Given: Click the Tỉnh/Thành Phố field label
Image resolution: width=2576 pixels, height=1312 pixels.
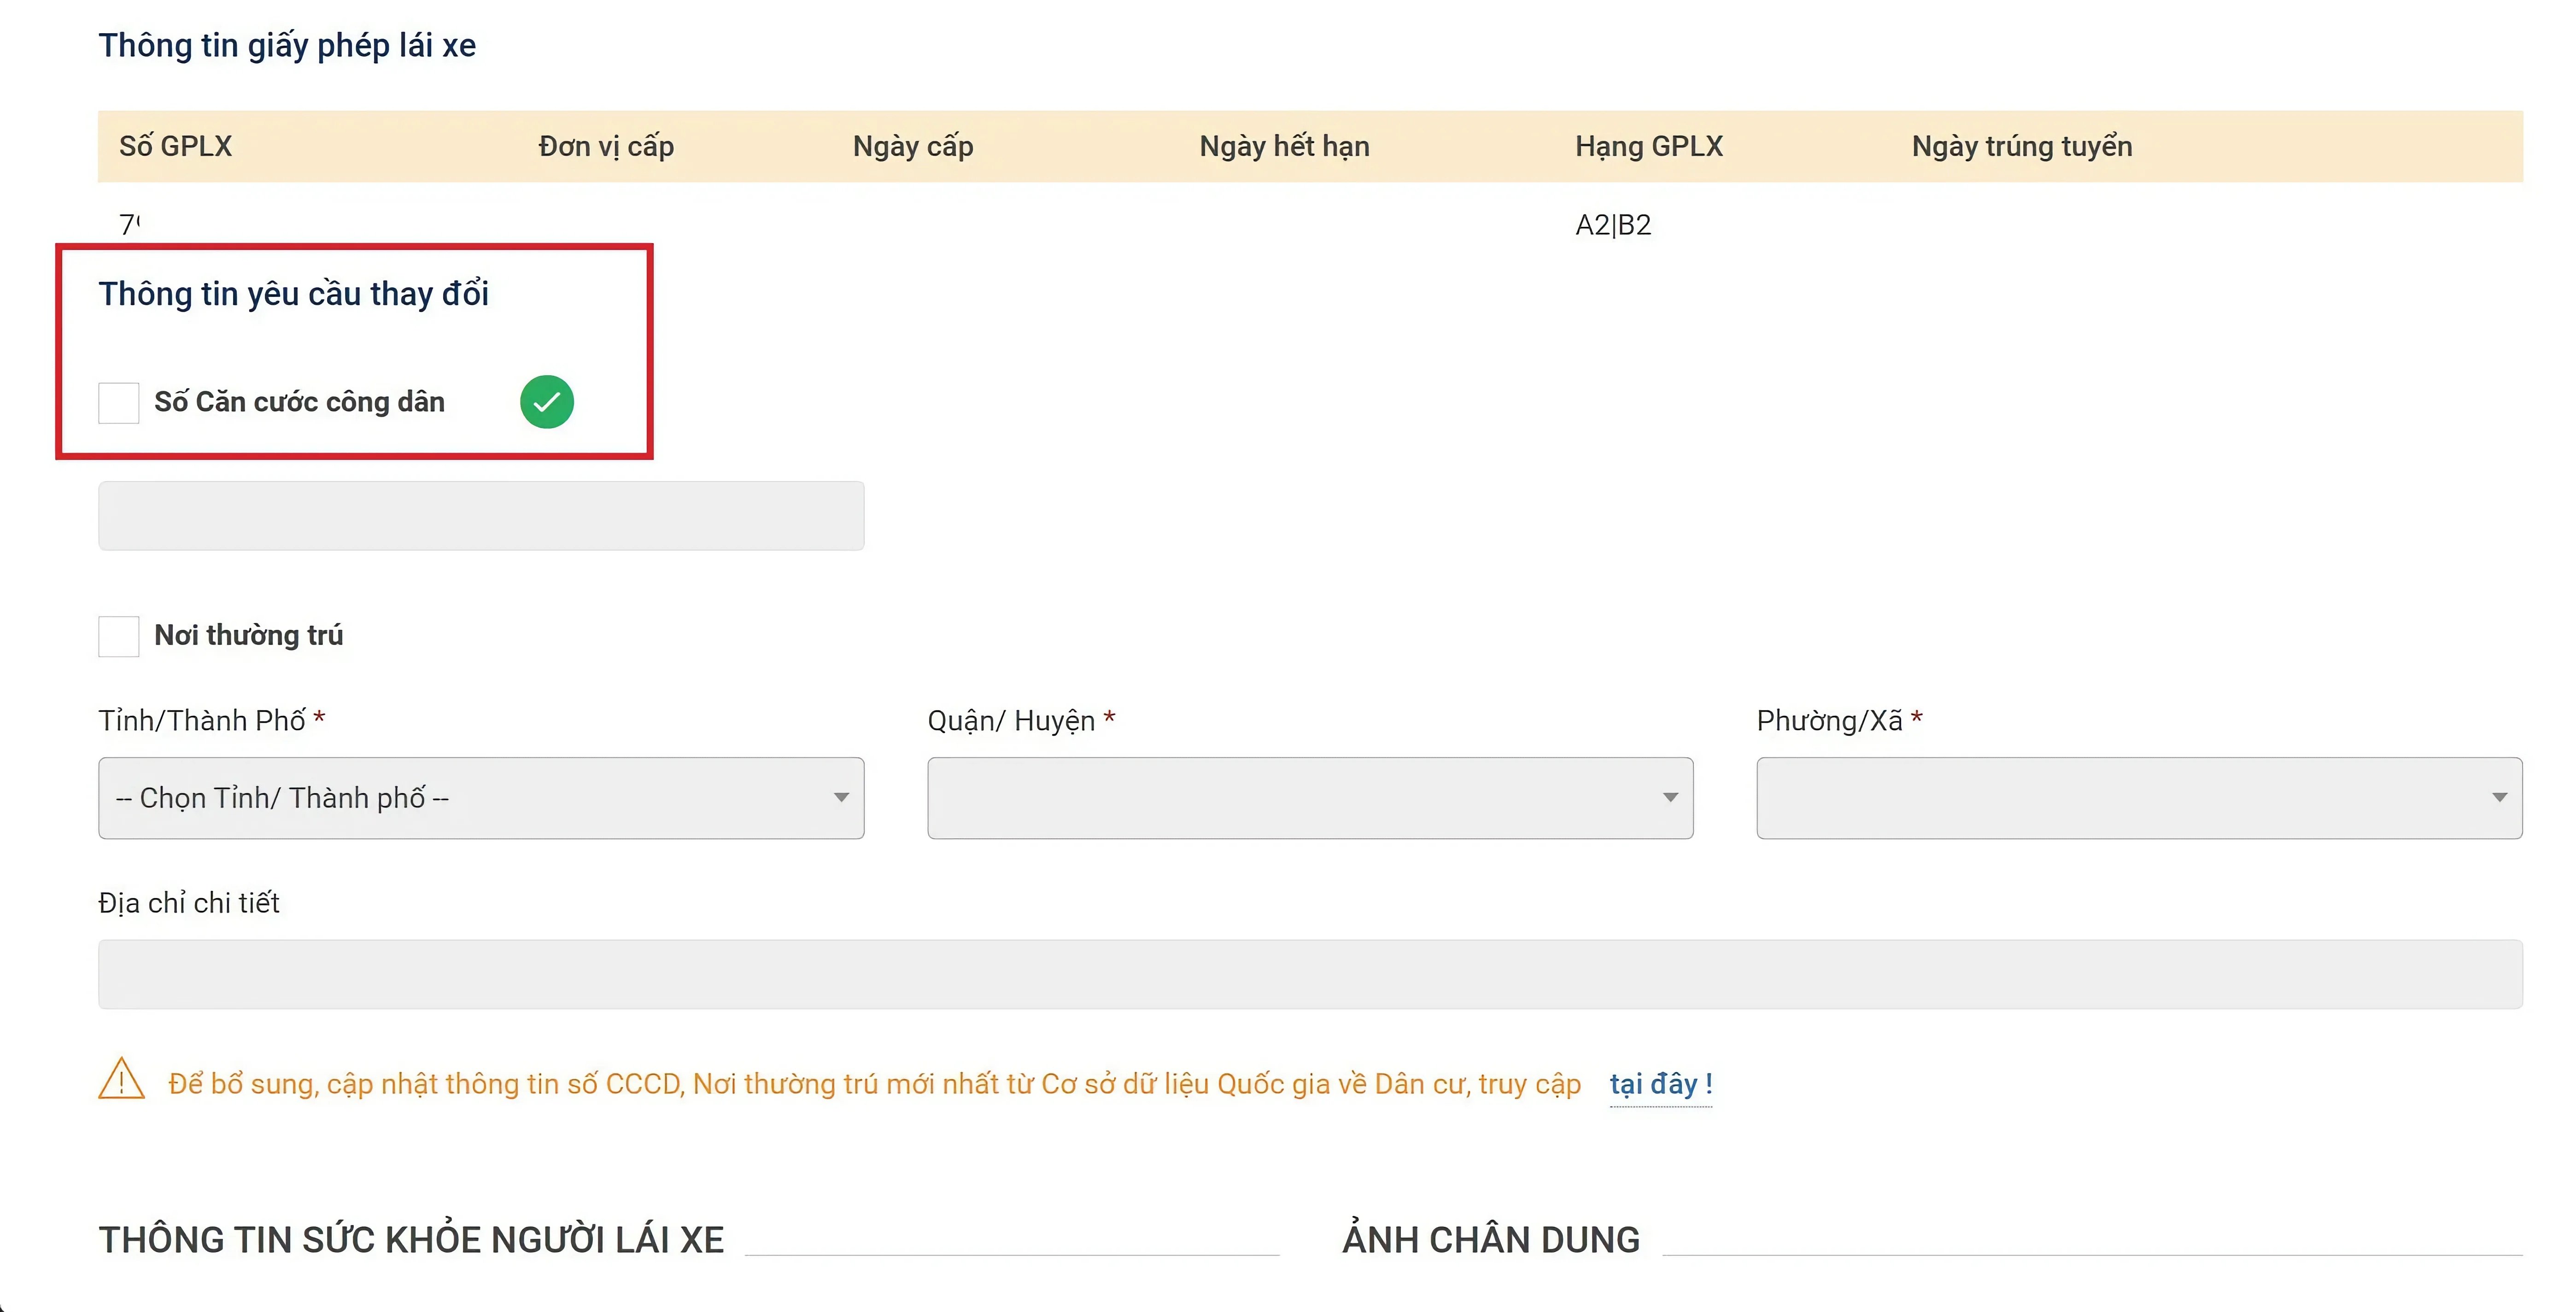Looking at the screenshot, I should 212,720.
